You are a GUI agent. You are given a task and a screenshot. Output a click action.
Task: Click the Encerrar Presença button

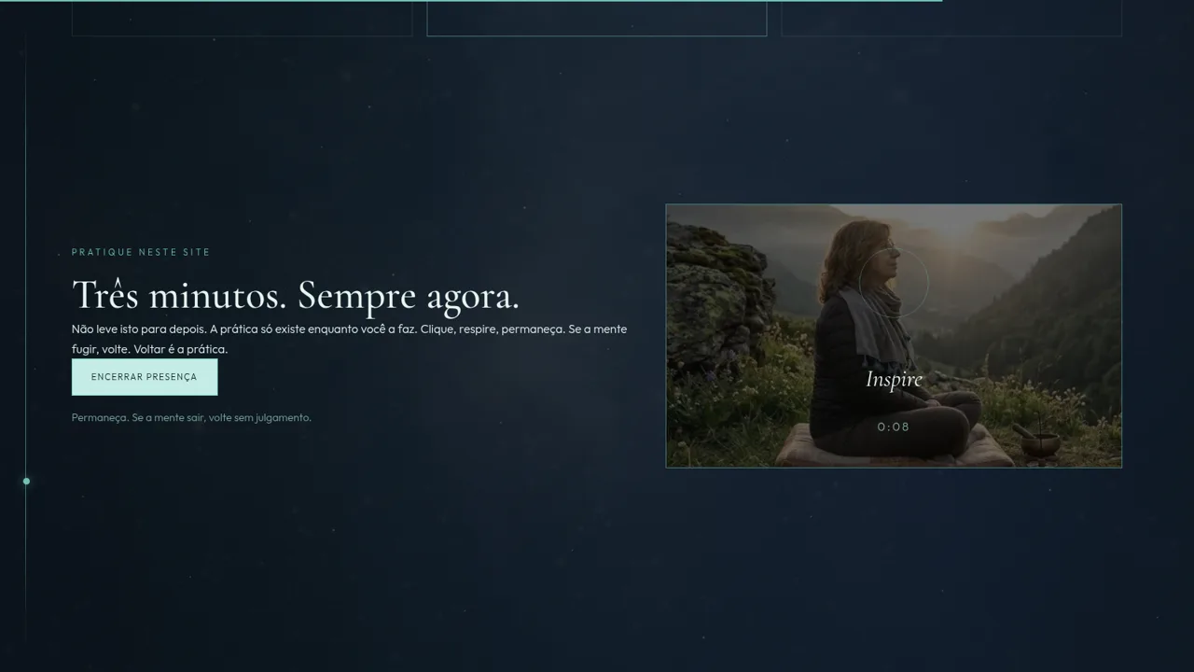click(145, 377)
